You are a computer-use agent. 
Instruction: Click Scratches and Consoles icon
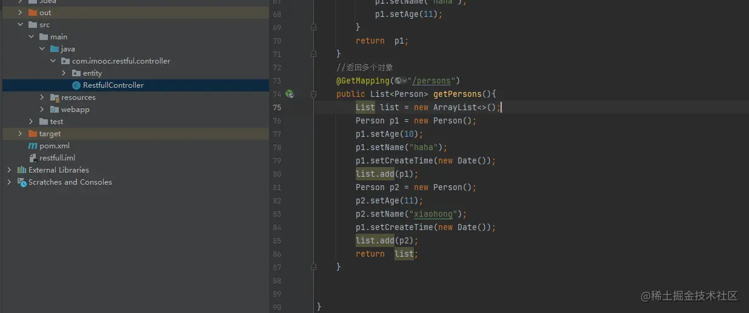(21, 182)
